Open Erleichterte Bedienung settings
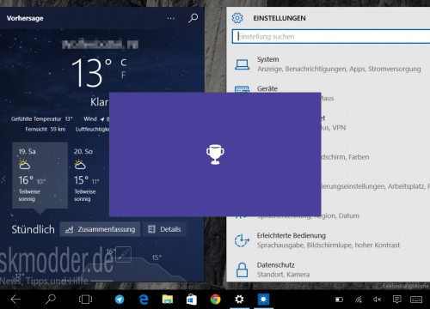Image resolution: width=430 pixels, height=309 pixels. coord(329,240)
